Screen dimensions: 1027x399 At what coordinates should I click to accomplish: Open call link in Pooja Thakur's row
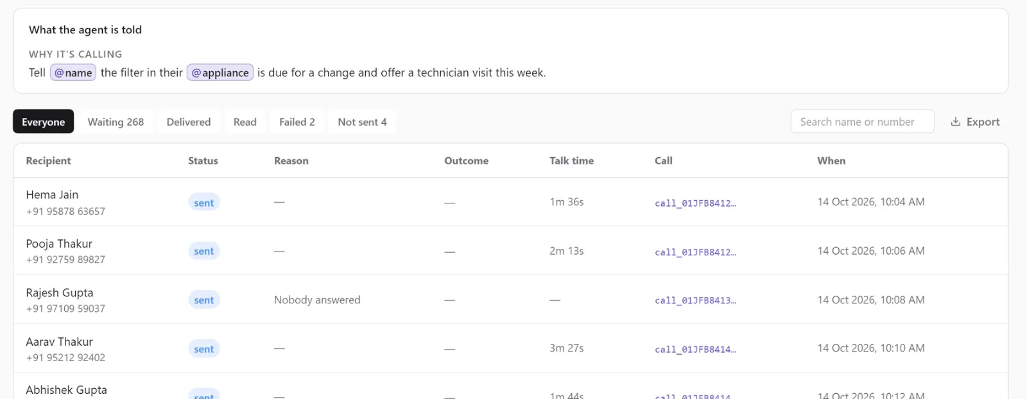click(695, 252)
